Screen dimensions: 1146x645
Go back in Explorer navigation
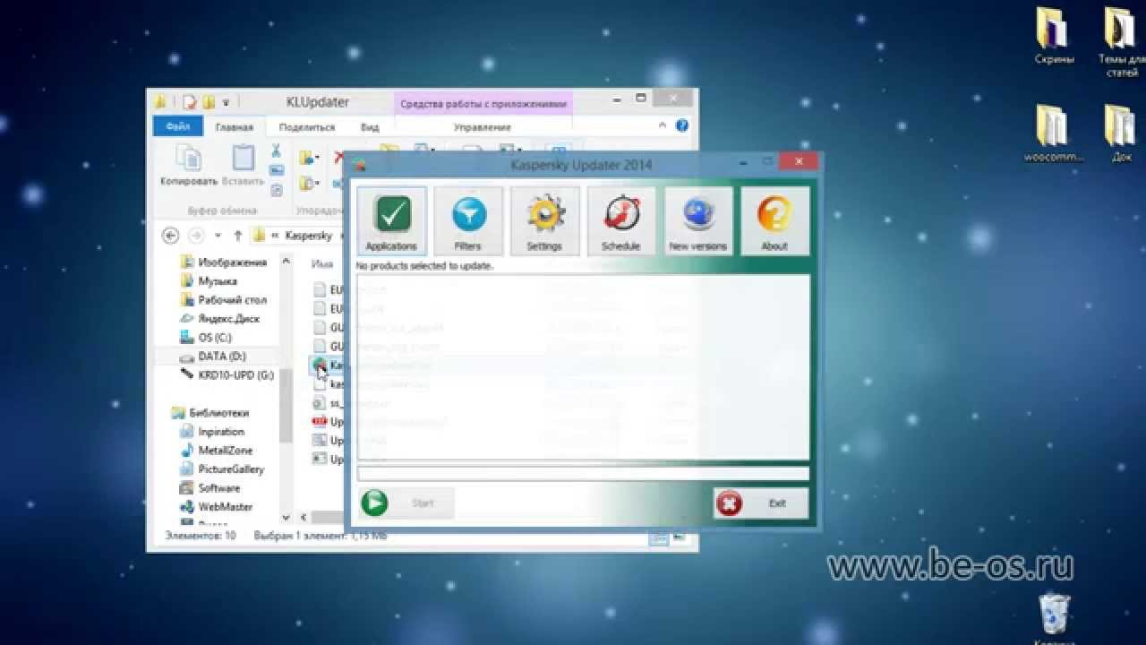click(170, 236)
